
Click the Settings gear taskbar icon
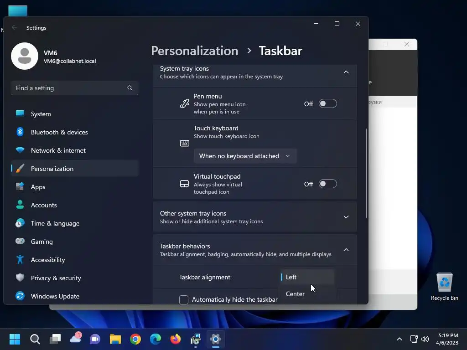click(216, 339)
